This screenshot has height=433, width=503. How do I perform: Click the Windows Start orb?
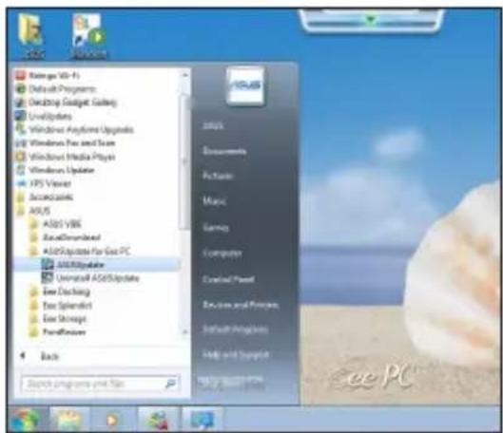[26, 420]
